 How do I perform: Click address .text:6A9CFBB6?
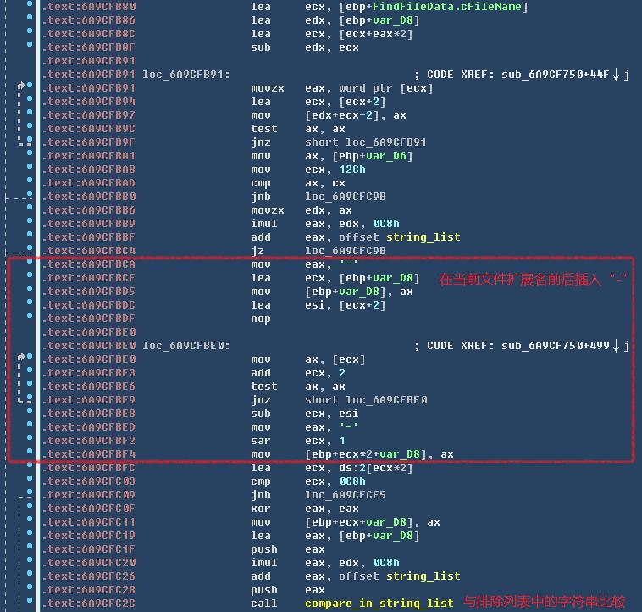pyautogui.click(x=89, y=210)
